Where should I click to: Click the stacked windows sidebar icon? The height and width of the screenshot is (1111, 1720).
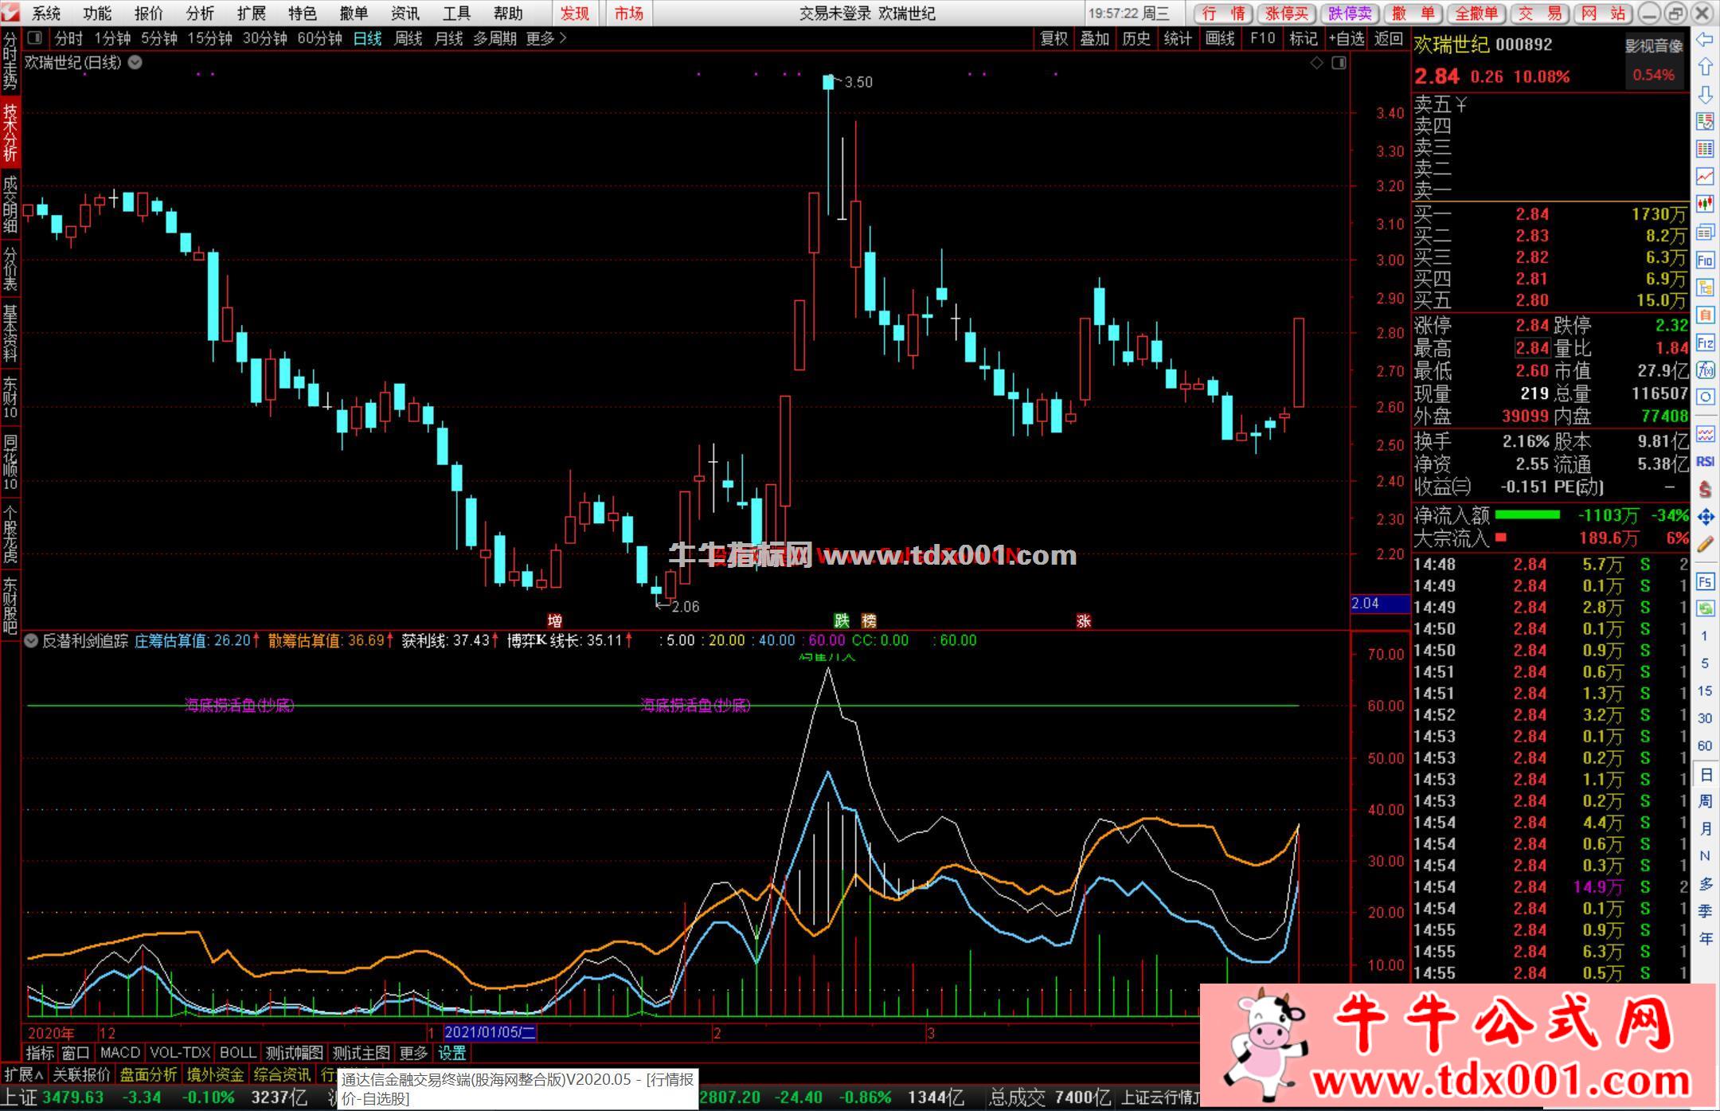1705,232
